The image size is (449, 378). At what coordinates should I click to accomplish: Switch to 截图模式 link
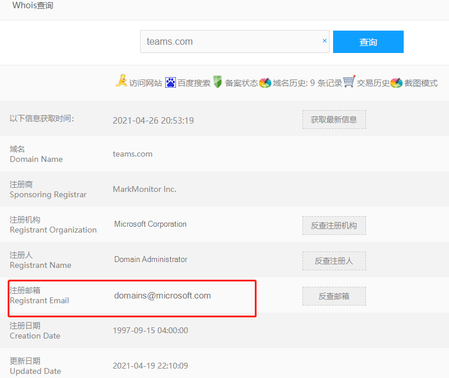(421, 83)
